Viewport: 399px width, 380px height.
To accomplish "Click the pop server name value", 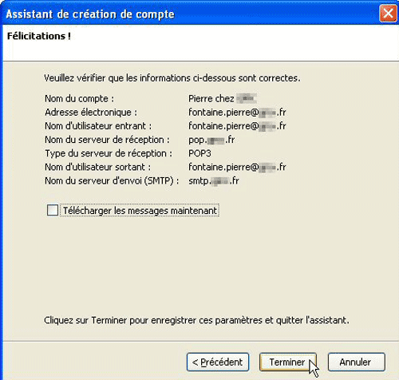I will (x=211, y=140).
